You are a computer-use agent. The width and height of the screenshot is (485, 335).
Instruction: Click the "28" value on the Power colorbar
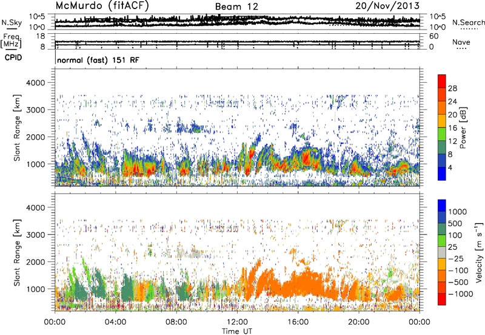pyautogui.click(x=452, y=88)
